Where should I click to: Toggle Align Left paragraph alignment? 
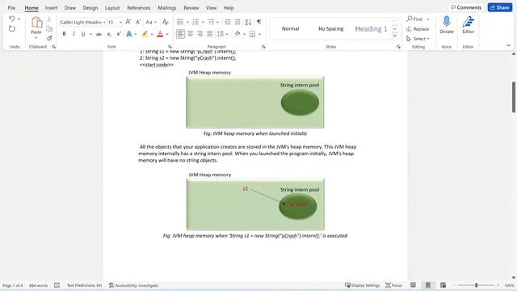pos(180,34)
